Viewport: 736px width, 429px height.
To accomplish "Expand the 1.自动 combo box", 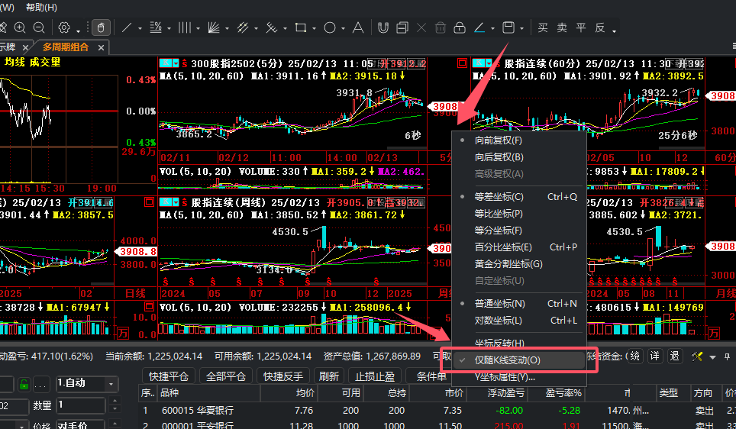I will click(111, 384).
